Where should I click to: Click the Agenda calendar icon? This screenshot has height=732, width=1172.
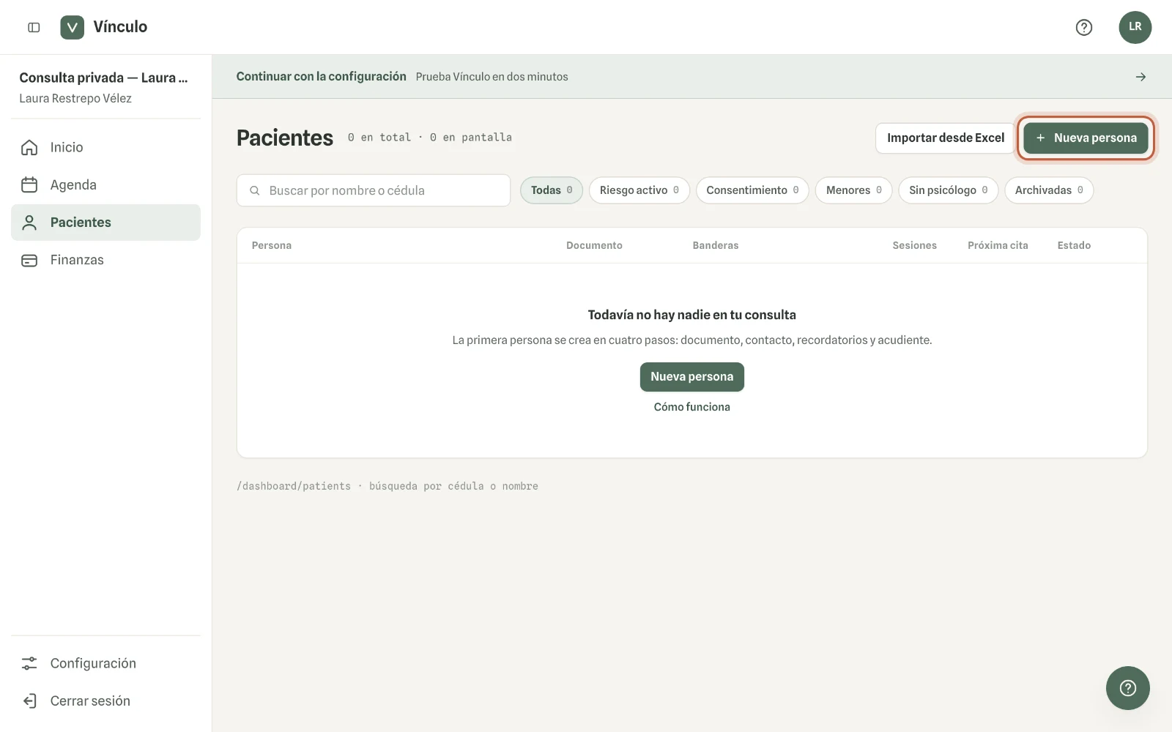[x=29, y=184]
